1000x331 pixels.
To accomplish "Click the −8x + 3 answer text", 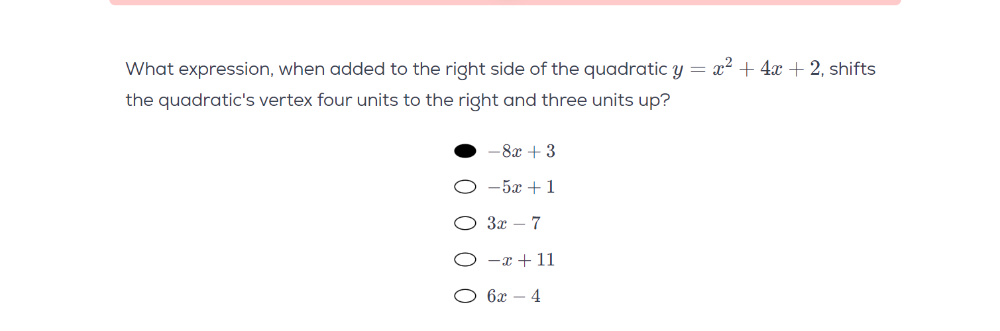I will tap(522, 152).
